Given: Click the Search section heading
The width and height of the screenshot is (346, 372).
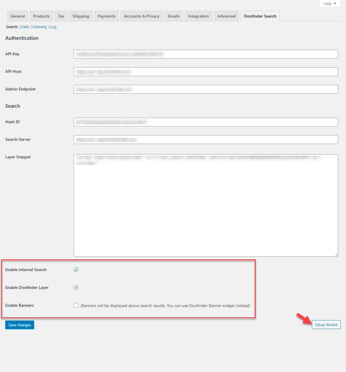Looking at the screenshot, I should click(13, 106).
